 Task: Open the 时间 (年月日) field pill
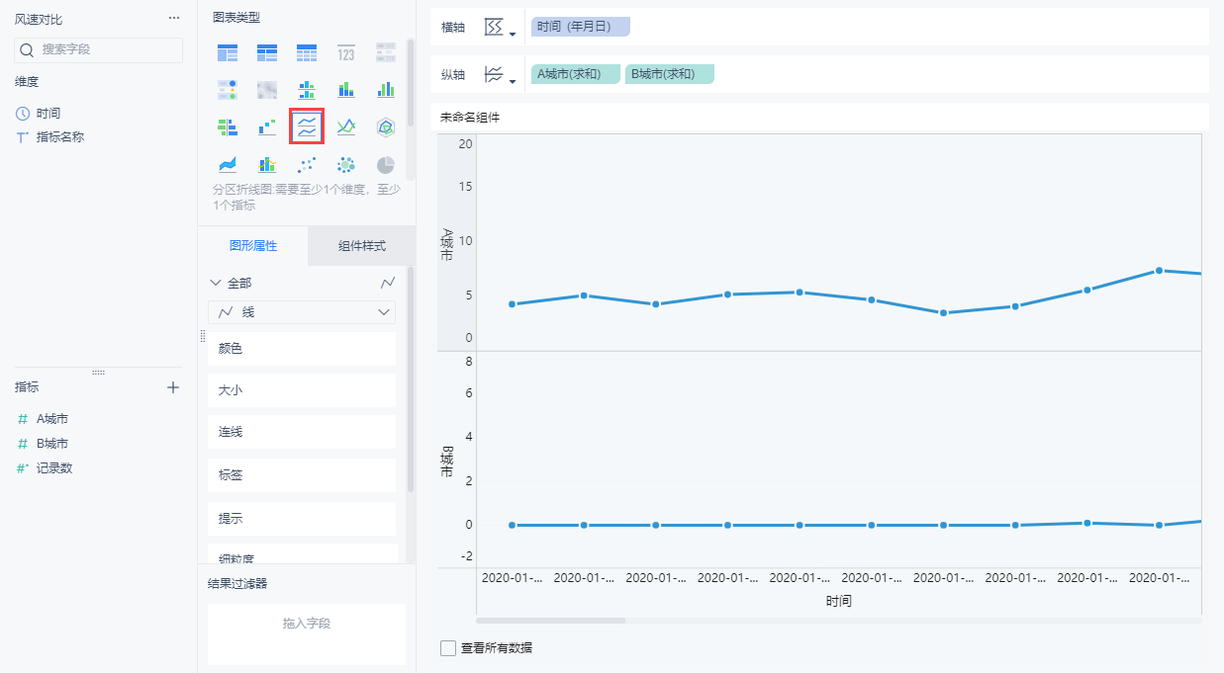581,27
